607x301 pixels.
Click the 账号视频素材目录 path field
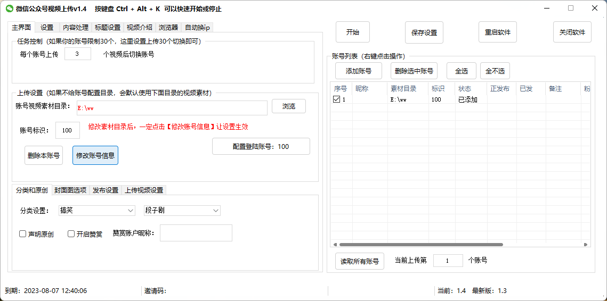pyautogui.click(x=172, y=108)
